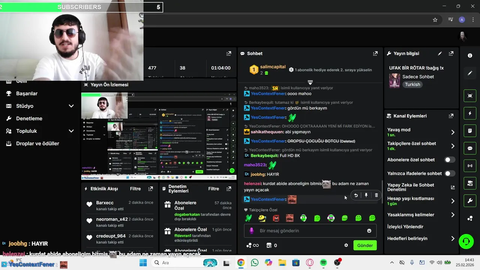
Task: Click username Berkaybequit in chat
Action: [x=265, y=155]
